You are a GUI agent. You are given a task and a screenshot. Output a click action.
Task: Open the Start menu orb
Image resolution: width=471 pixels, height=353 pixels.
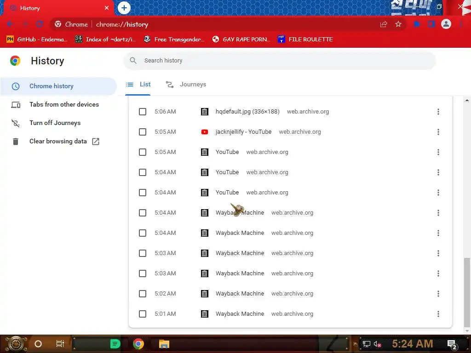pos(16,344)
